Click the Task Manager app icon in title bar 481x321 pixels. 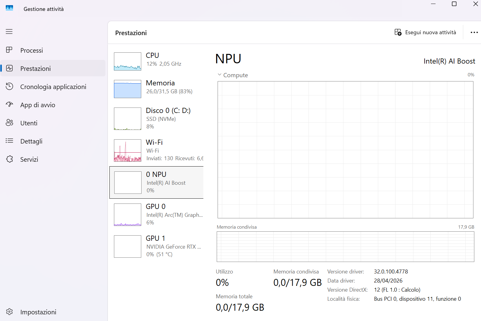tap(9, 8)
